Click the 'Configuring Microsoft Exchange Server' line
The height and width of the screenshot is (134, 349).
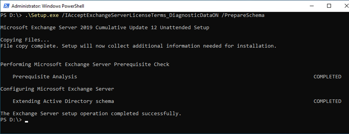point(57,89)
